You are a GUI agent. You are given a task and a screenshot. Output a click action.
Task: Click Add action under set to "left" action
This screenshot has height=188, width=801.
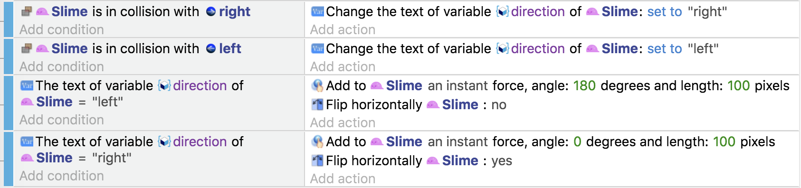[x=343, y=66]
